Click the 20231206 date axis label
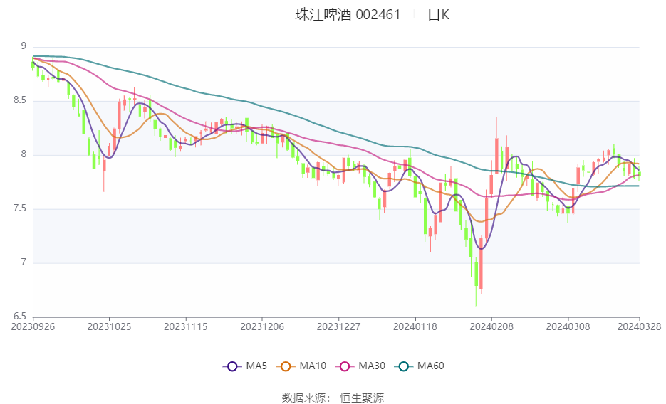Image resolution: width=666 pixels, height=404 pixels. pyautogui.click(x=262, y=327)
